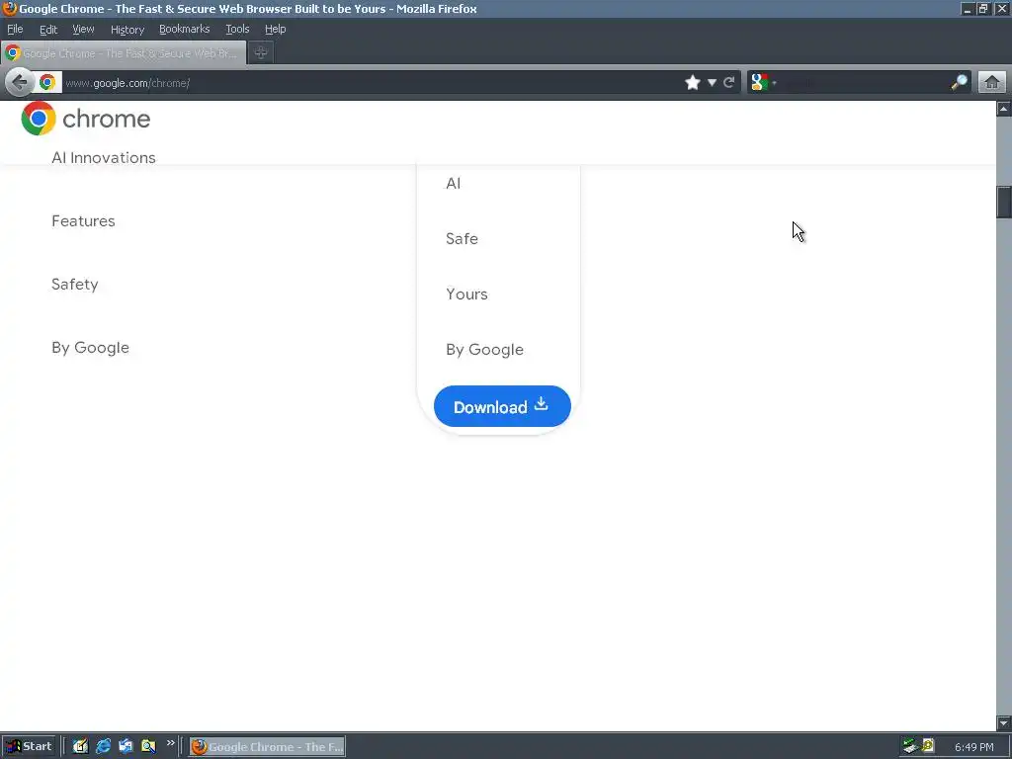Open the address bar history dropdown arrow
The height and width of the screenshot is (759, 1012).
(712, 83)
